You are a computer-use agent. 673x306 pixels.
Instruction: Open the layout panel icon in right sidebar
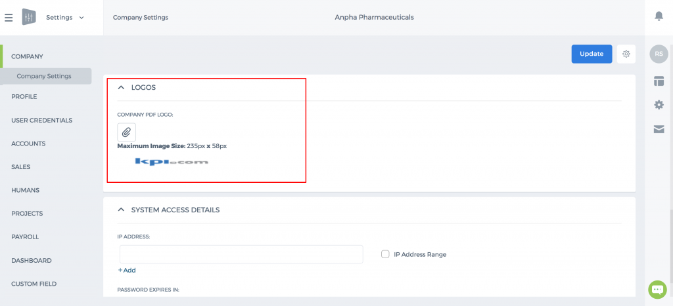click(659, 81)
